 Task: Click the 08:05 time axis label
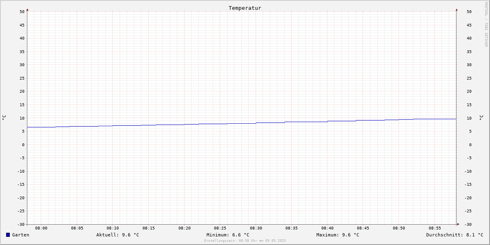click(x=77, y=228)
